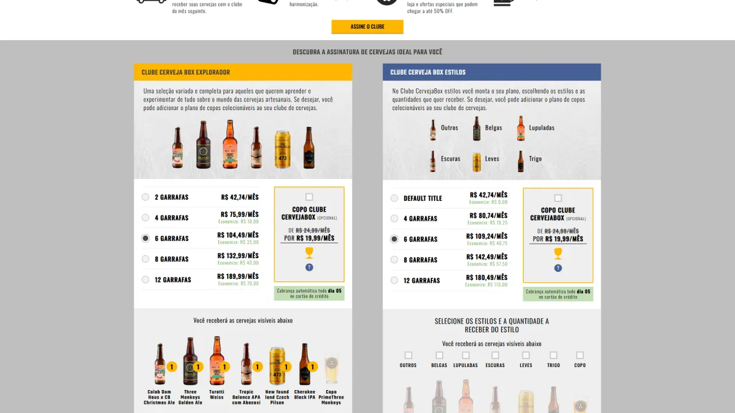Select the Belgas bottle icon in Estilos header
The image size is (735, 413).
coord(477,128)
